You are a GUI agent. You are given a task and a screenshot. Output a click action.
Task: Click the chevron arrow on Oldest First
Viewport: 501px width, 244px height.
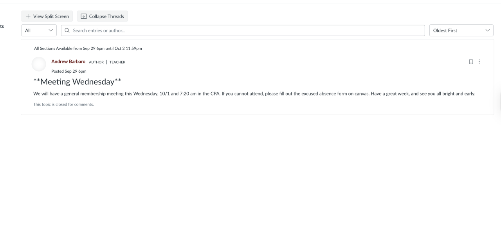[487, 30]
